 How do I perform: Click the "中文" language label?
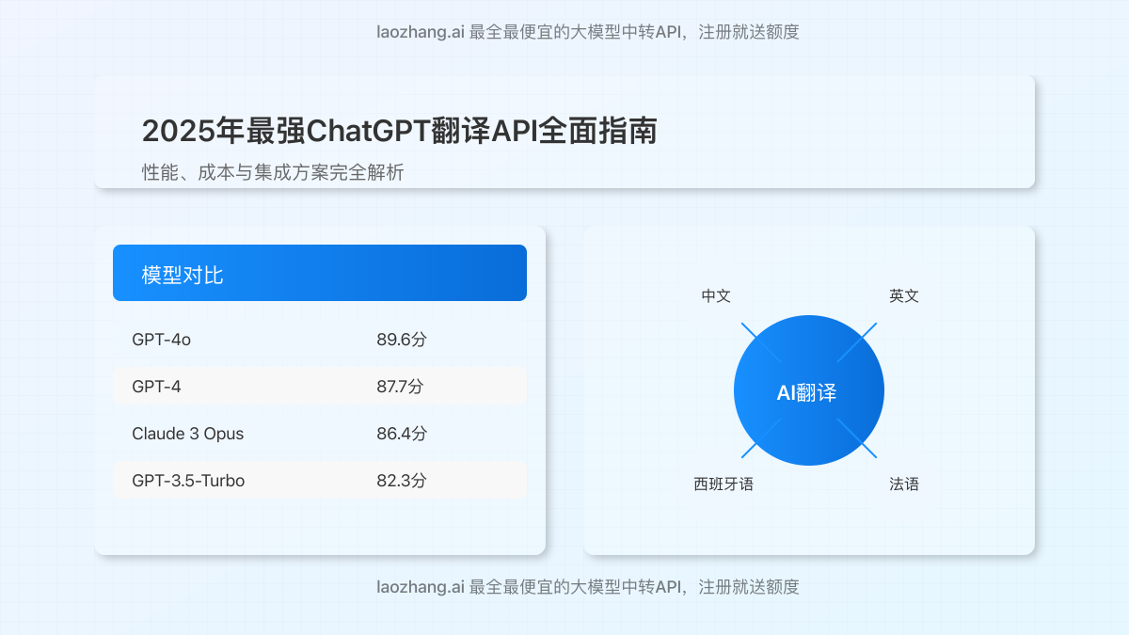click(716, 295)
